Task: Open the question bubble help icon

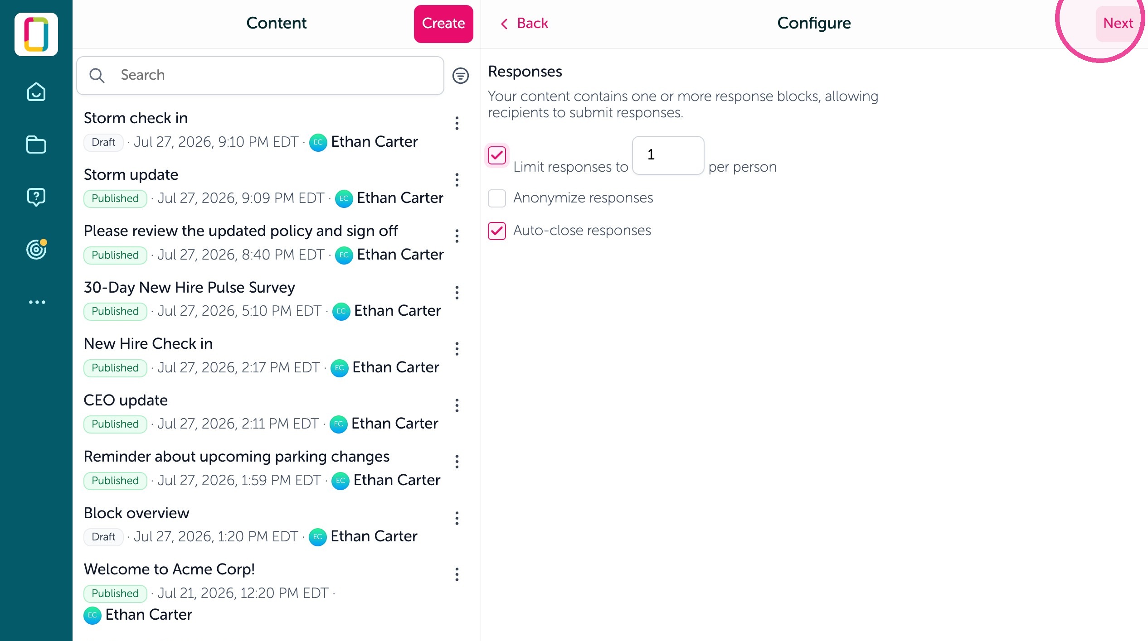Action: tap(36, 197)
